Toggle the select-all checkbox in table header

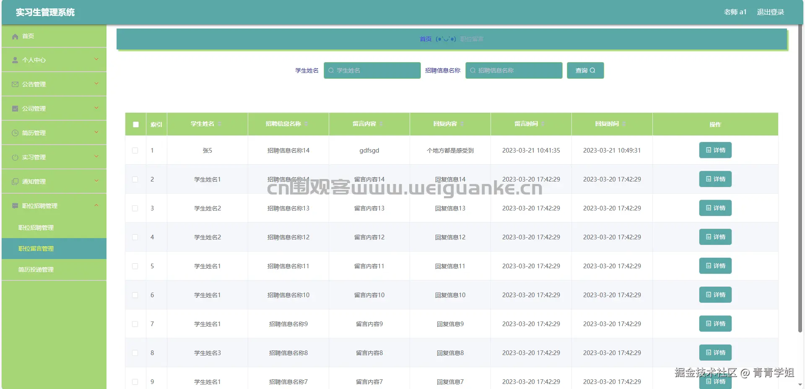tap(136, 124)
